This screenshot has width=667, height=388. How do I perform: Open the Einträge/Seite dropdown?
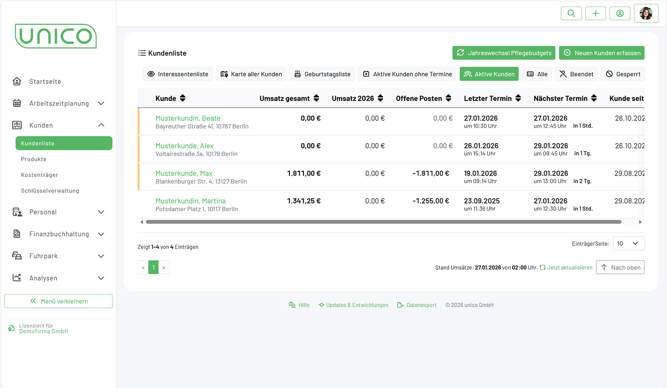tap(628, 244)
